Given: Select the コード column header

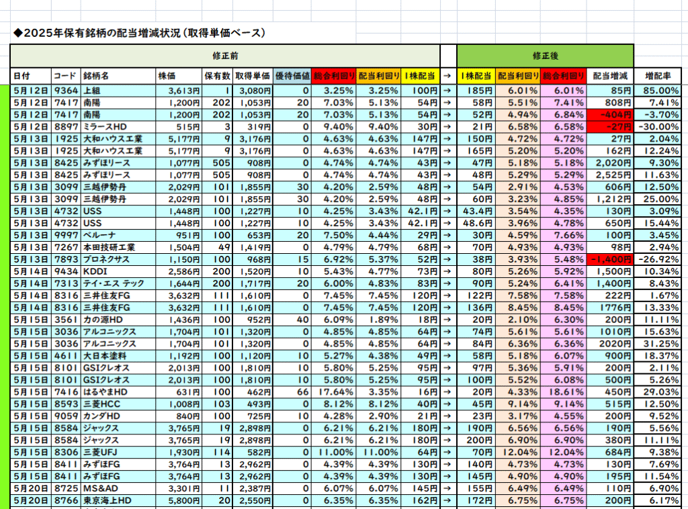Looking at the screenshot, I should point(66,76).
